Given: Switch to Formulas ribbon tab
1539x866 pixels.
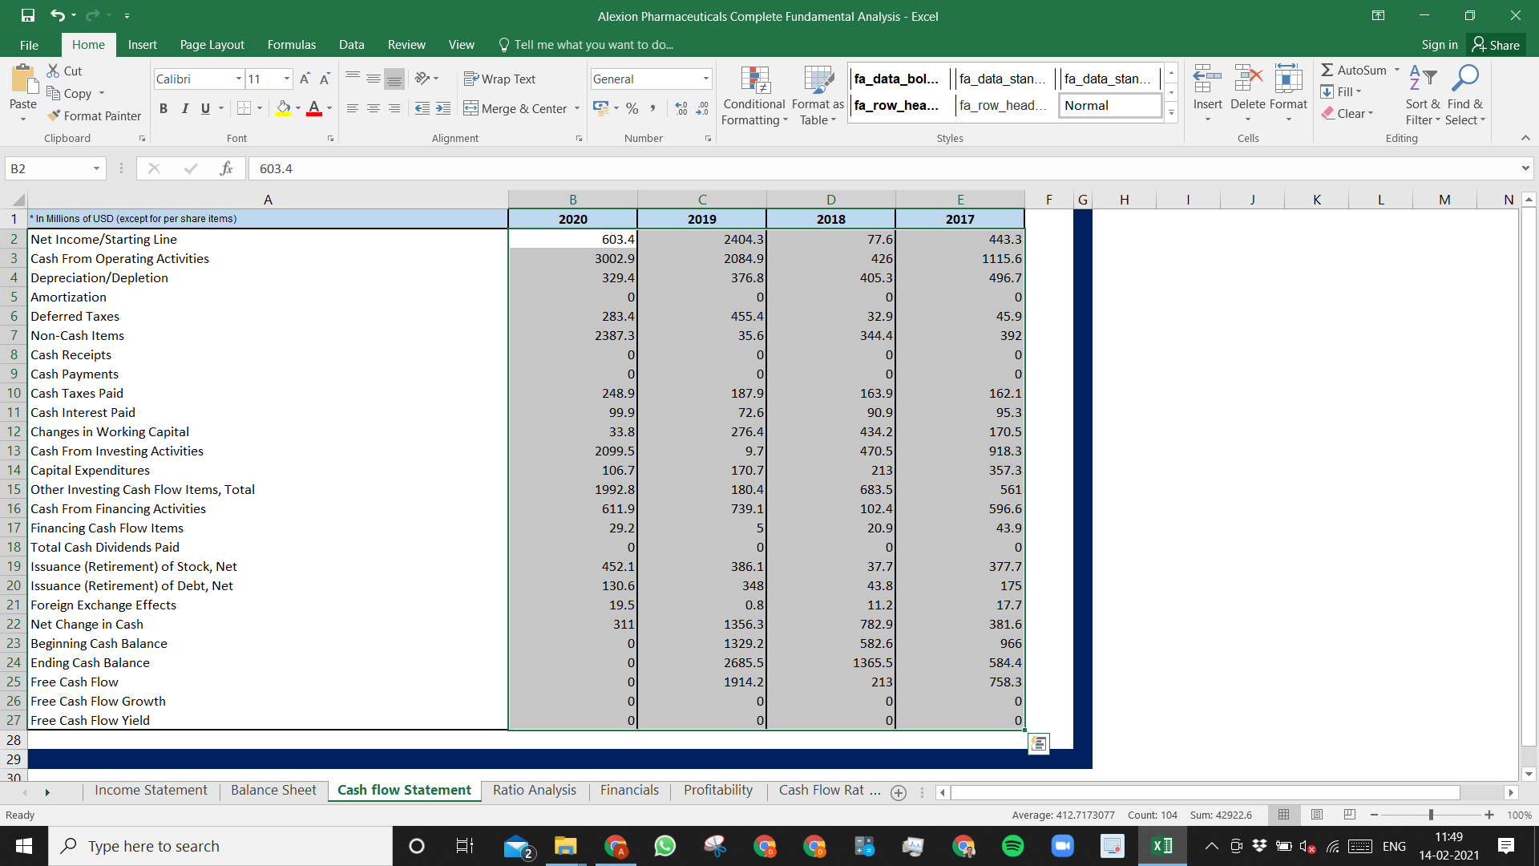Looking at the screenshot, I should 292,45.
